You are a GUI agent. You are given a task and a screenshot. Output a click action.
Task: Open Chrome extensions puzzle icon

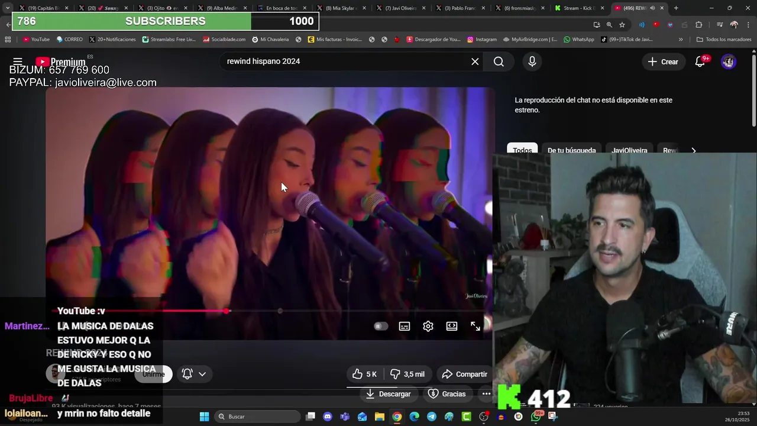point(699,25)
